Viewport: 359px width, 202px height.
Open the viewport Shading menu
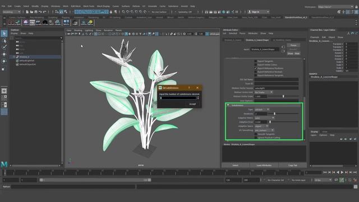click(78, 30)
